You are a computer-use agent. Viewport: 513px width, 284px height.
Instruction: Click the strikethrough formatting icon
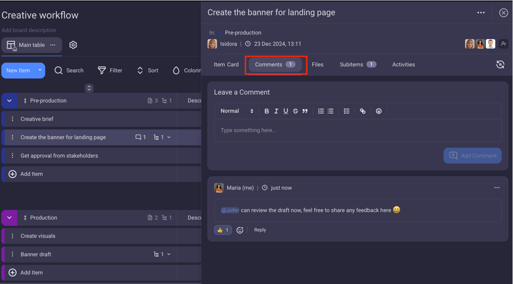point(296,111)
